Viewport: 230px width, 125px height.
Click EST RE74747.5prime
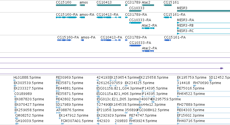pos(143,116)
